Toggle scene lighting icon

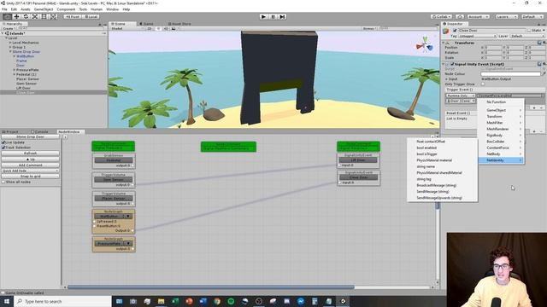coord(158,28)
